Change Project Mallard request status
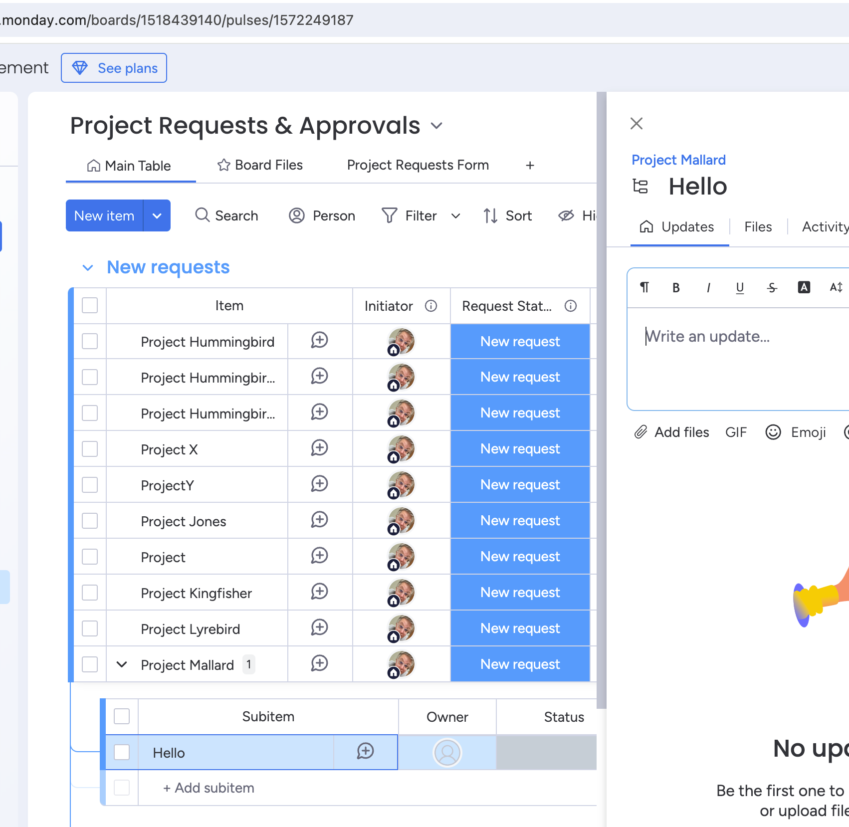Screen dimensions: 849x827 coord(520,664)
